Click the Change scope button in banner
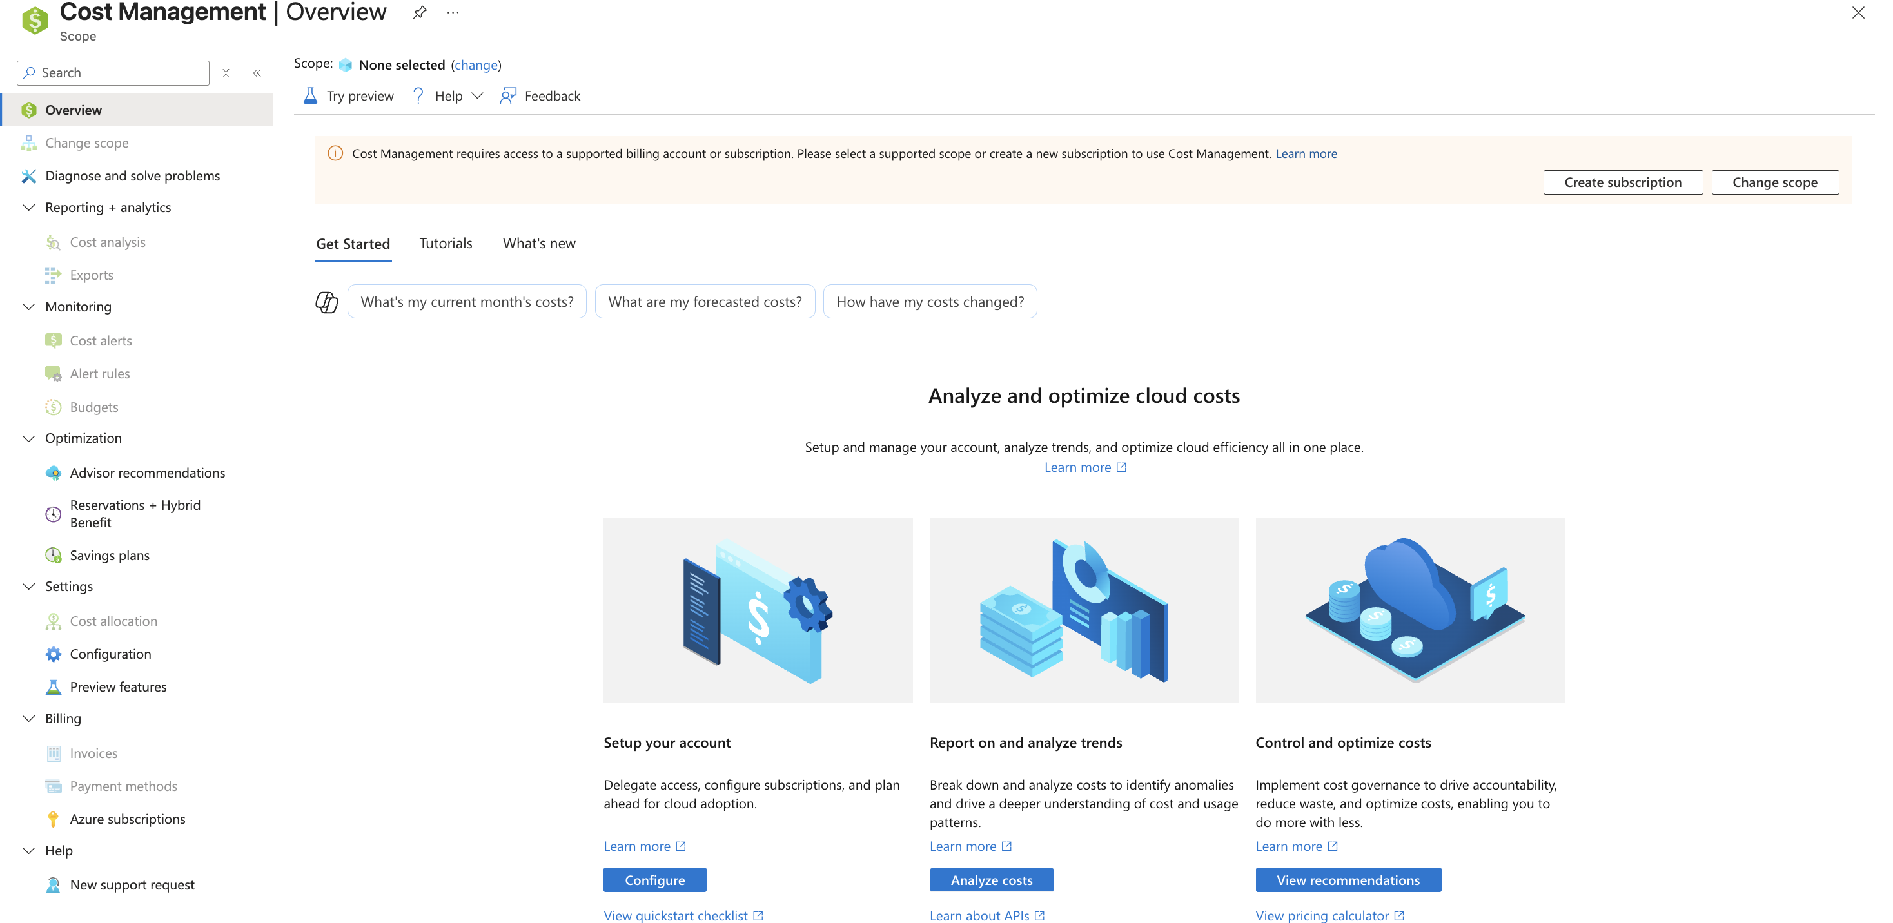The width and height of the screenshot is (1893, 923). pyautogui.click(x=1774, y=182)
